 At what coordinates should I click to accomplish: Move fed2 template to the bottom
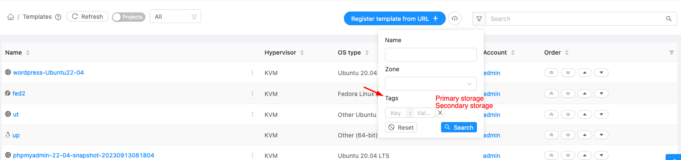(x=568, y=93)
